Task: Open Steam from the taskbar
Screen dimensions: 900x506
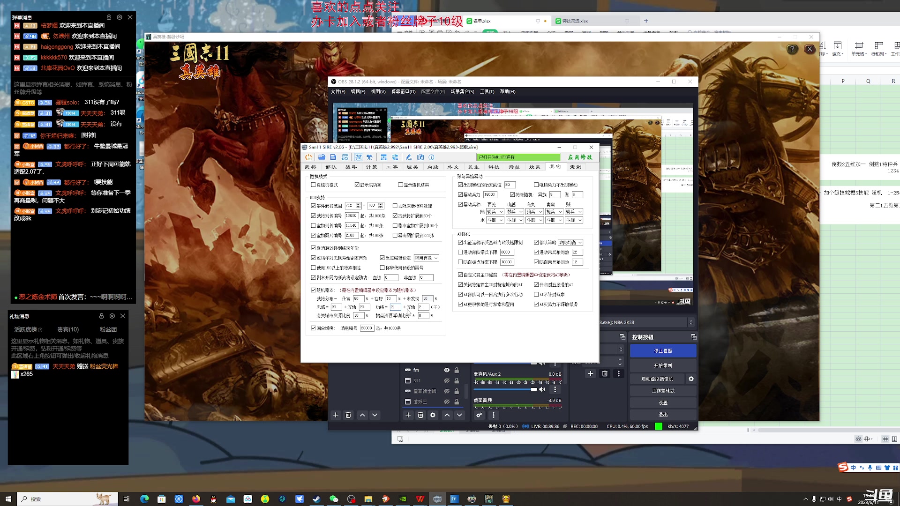Action: click(x=316, y=499)
